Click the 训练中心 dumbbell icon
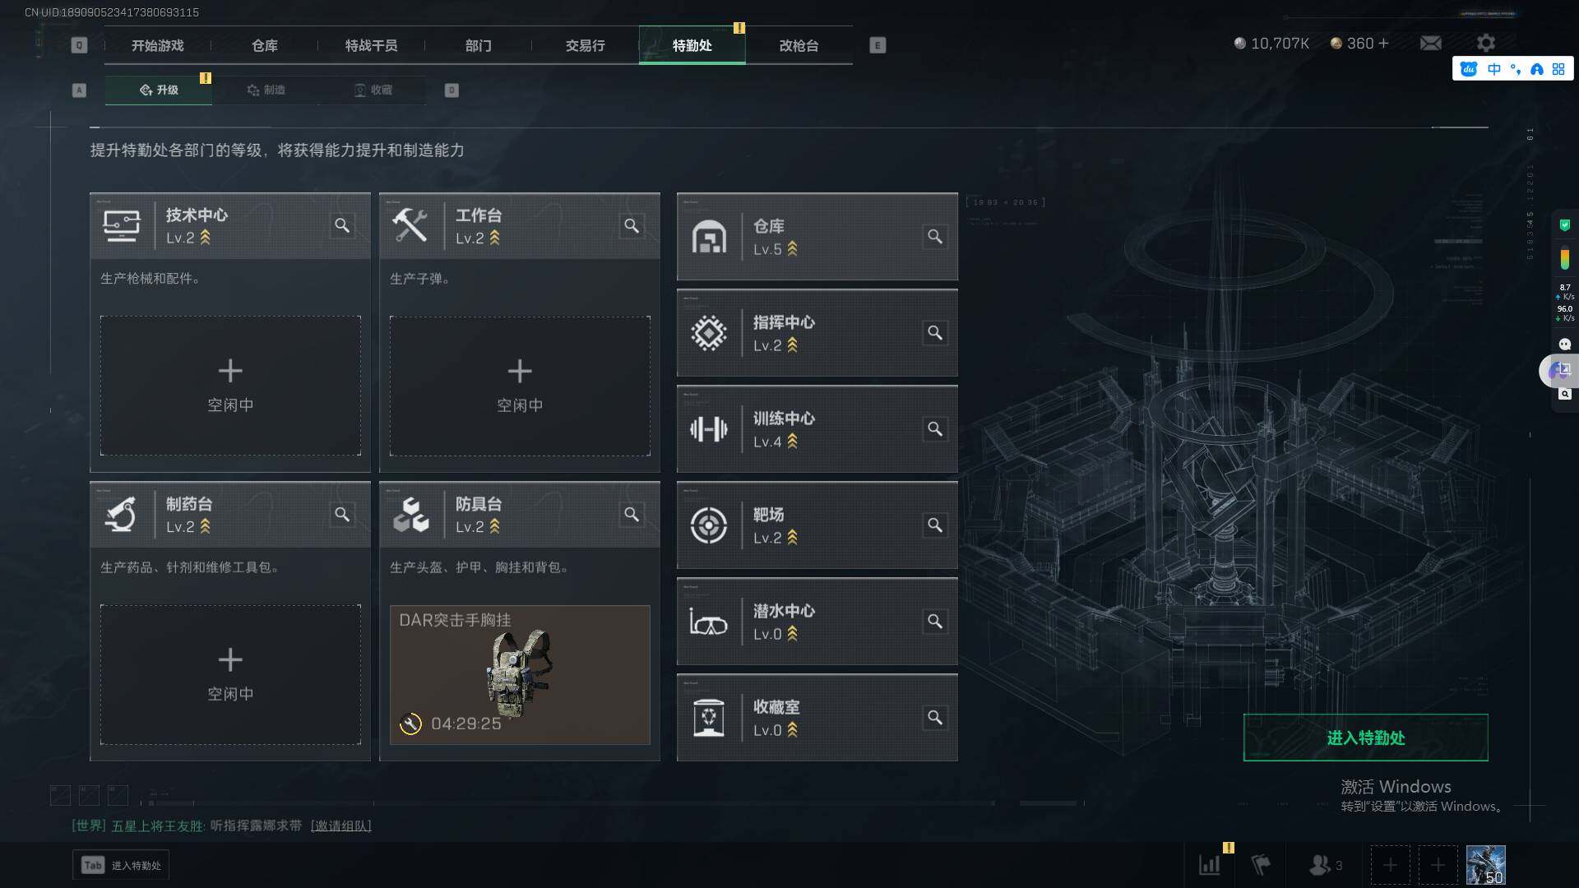1579x888 pixels. tap(708, 429)
